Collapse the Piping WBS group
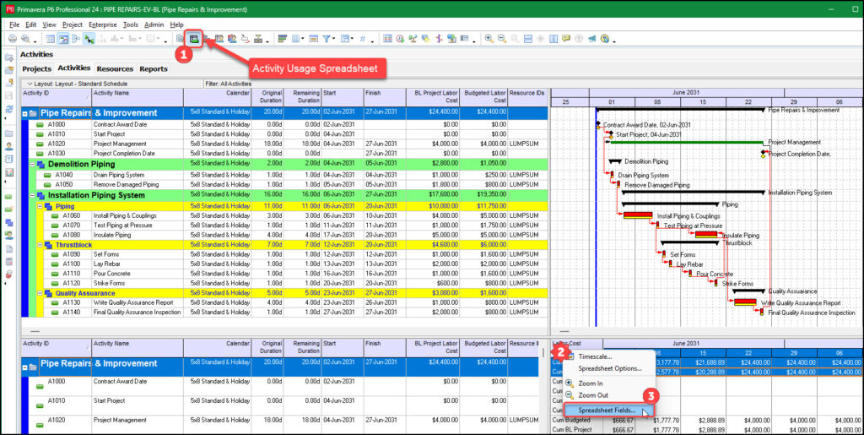The height and width of the screenshot is (435, 864). (x=40, y=206)
